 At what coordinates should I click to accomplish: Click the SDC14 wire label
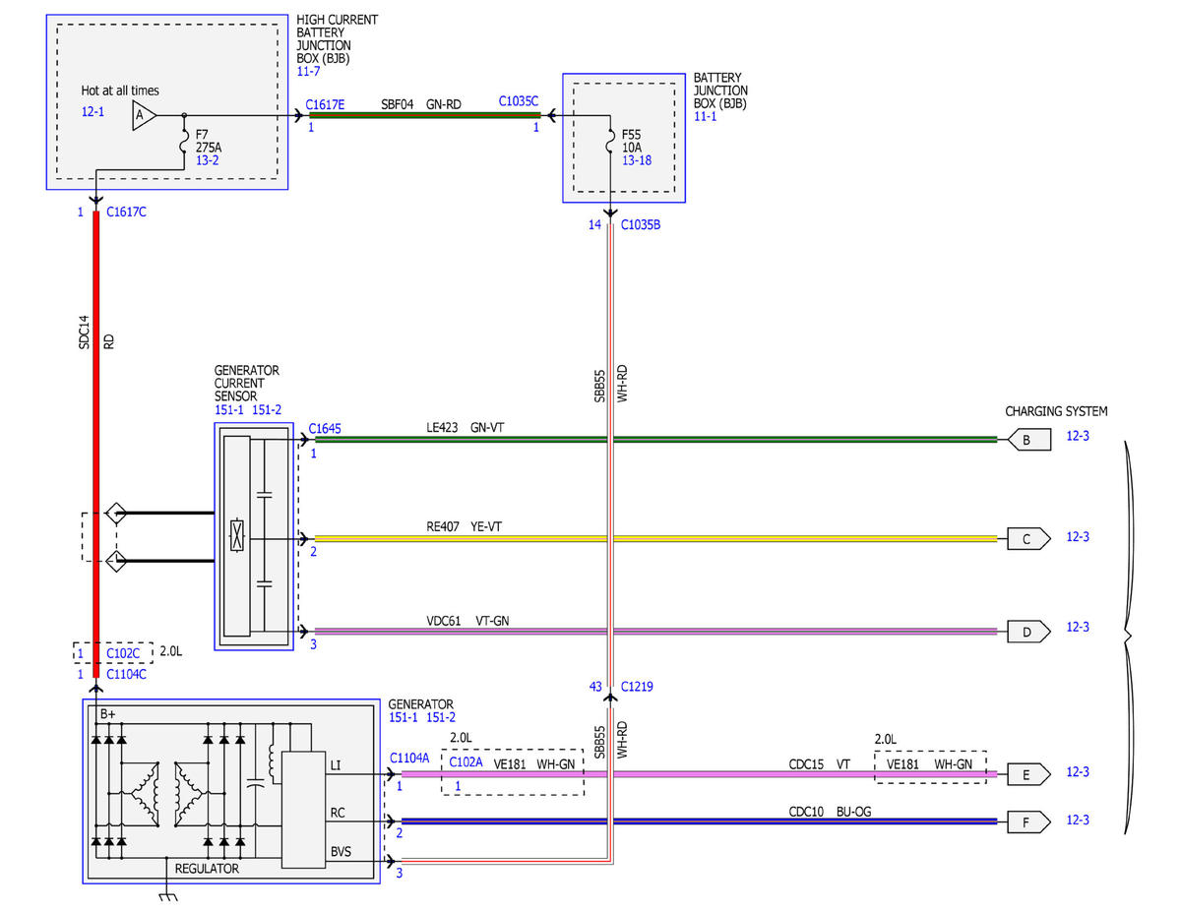tap(84, 332)
